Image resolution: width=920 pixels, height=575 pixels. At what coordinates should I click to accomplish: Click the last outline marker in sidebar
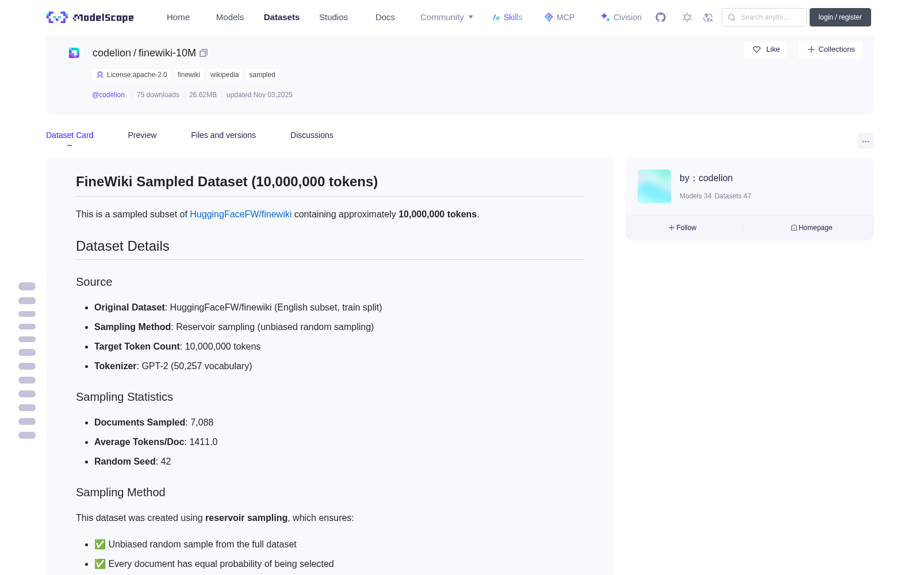pyautogui.click(x=27, y=435)
